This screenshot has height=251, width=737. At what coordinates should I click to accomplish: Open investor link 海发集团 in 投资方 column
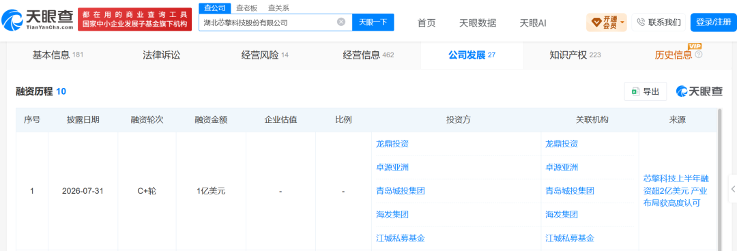click(x=392, y=214)
